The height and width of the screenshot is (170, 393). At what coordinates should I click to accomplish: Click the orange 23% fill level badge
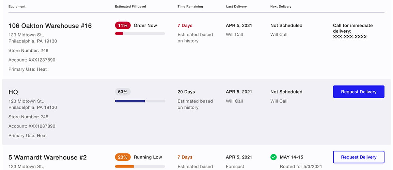(x=123, y=157)
